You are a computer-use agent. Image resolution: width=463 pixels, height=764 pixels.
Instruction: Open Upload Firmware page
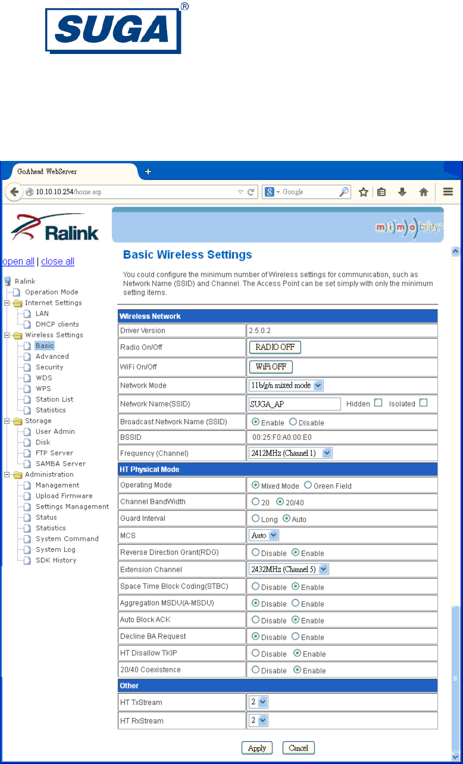[x=64, y=496]
